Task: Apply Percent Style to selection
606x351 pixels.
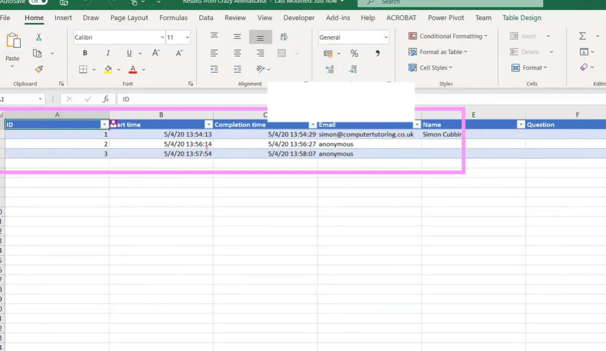Action: coord(354,54)
